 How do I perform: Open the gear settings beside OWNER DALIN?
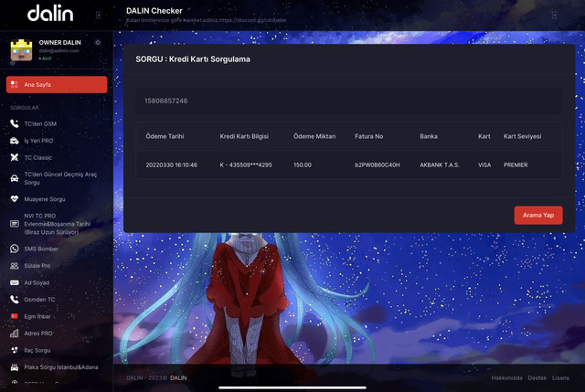(x=98, y=43)
